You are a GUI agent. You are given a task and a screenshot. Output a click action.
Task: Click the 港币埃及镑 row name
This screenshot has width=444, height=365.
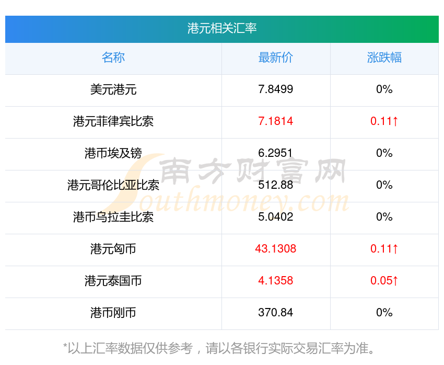pyautogui.click(x=113, y=153)
